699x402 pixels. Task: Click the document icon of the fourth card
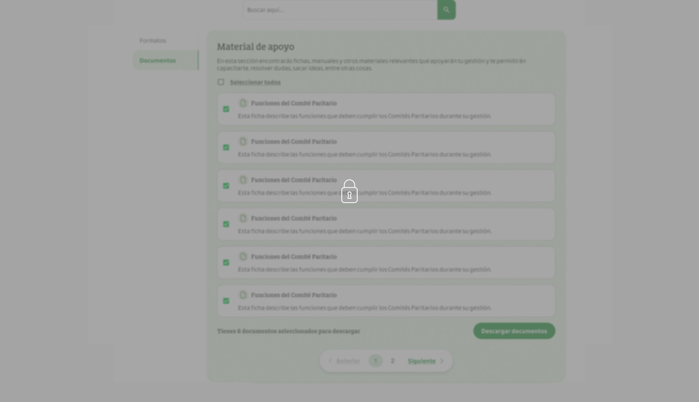(x=243, y=218)
